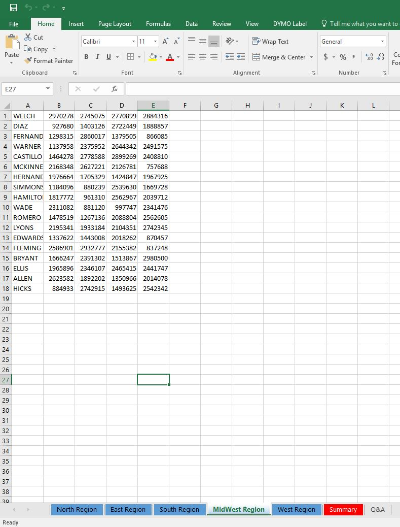Open the Borders dropdown arrow
400x527 pixels.
(x=139, y=57)
